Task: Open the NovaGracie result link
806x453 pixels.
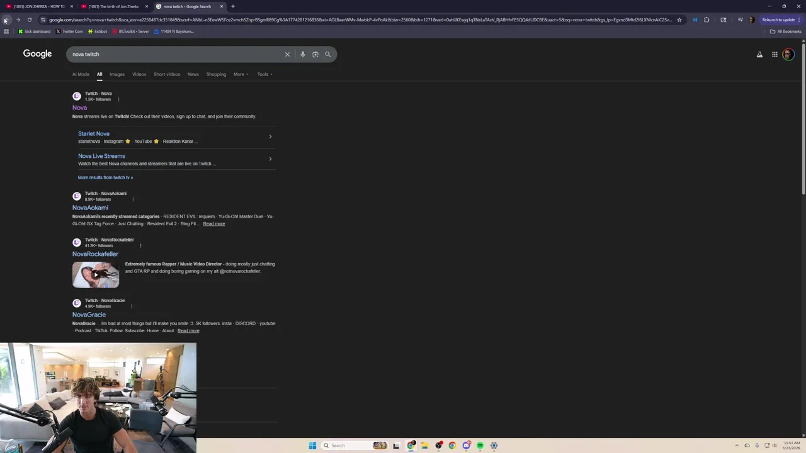Action: (89, 315)
